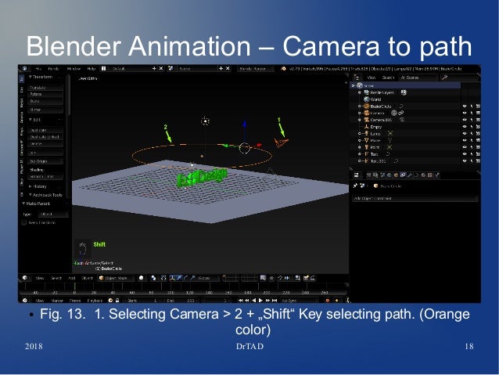Toggle the pin icon in properties header
This screenshot has width=499, height=375.
[355, 186]
